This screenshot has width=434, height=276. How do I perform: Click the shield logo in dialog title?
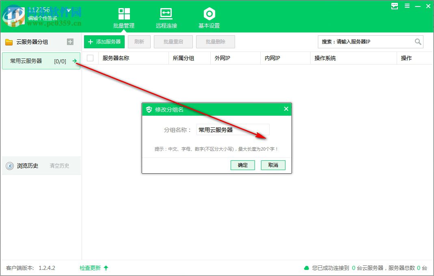149,110
